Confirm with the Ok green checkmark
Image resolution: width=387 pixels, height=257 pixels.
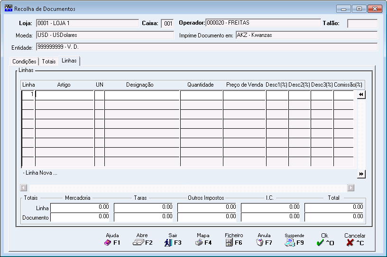point(320,243)
